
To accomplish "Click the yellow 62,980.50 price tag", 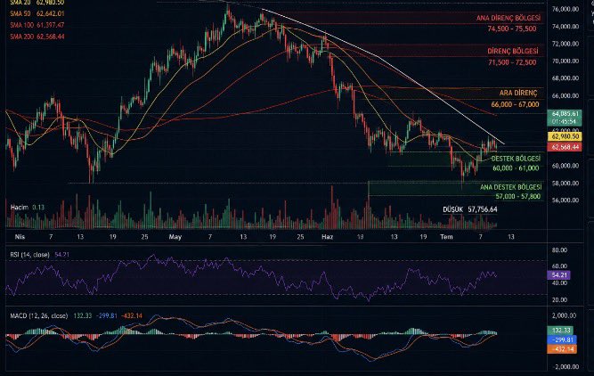I will [565, 136].
